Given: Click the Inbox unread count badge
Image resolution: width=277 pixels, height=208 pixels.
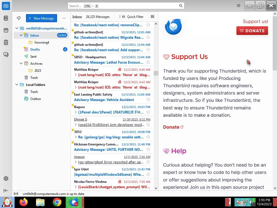Looking at the screenshot, I should coord(62,35).
